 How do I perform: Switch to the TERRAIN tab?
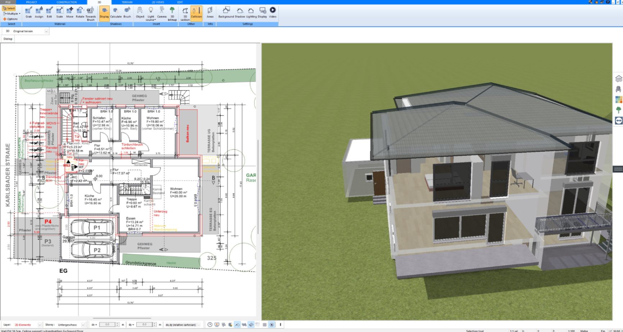tap(127, 2)
